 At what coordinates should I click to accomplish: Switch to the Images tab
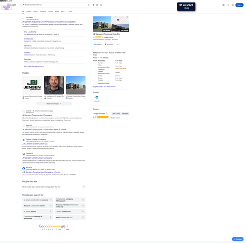pos(29,11)
